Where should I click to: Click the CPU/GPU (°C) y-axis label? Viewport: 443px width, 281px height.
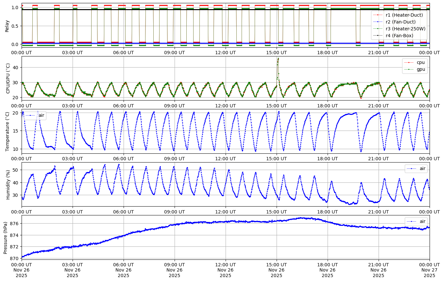(x=8, y=78)
